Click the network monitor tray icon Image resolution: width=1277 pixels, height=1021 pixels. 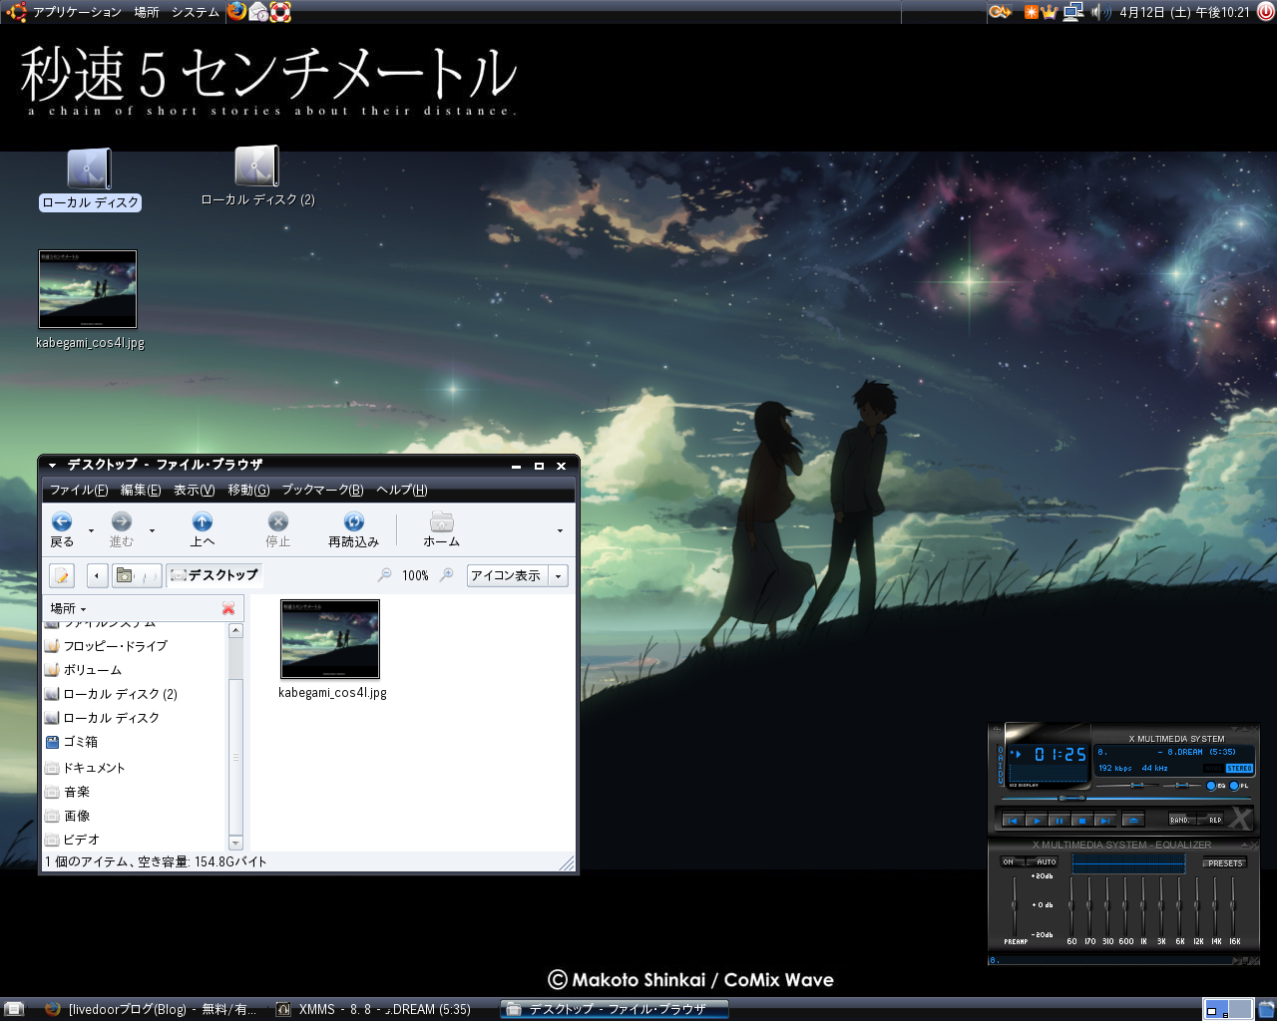point(1073,12)
